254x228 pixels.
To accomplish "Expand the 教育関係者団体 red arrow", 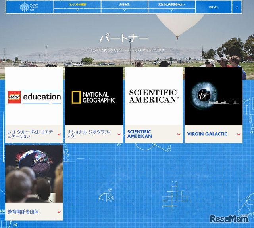I will point(59,212).
